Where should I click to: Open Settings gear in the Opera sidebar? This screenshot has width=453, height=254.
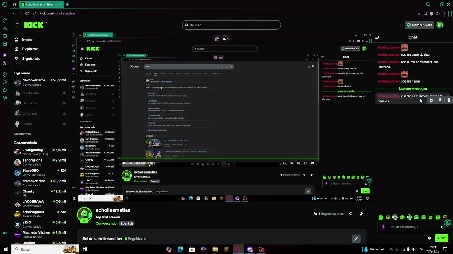point(5,98)
